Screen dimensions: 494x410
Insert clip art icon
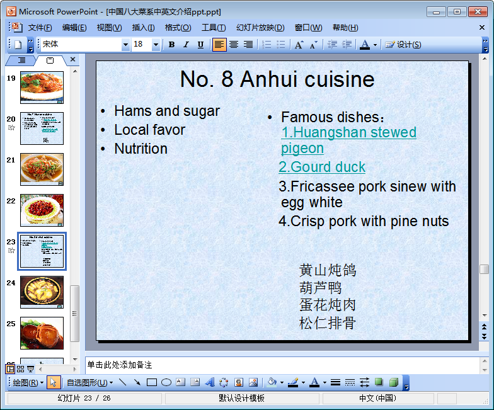[x=238, y=383]
